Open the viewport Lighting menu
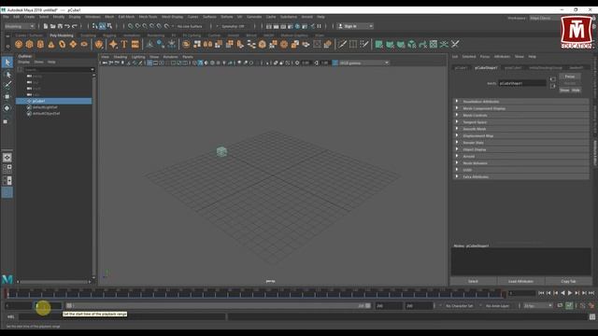The height and width of the screenshot is (336, 598). coord(138,57)
